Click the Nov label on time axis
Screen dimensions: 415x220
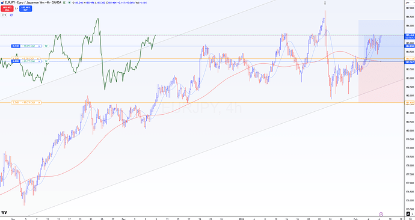tap(13, 219)
